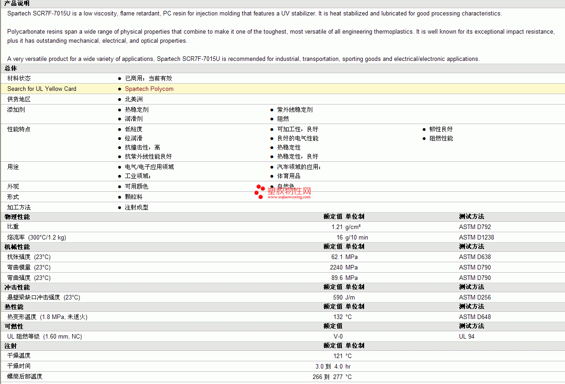This screenshot has height=384, width=565.
Task: Click the 螺筒后部温度 row label
Action: click(x=25, y=377)
